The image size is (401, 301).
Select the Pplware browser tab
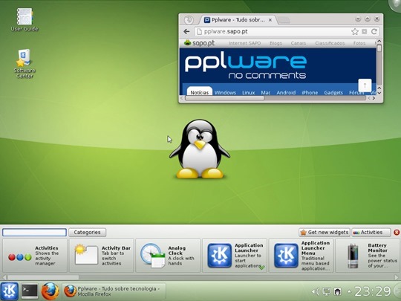238,20
